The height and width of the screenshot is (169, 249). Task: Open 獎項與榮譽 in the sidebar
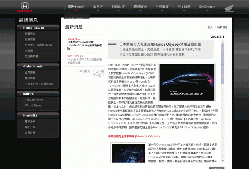coord(31,56)
